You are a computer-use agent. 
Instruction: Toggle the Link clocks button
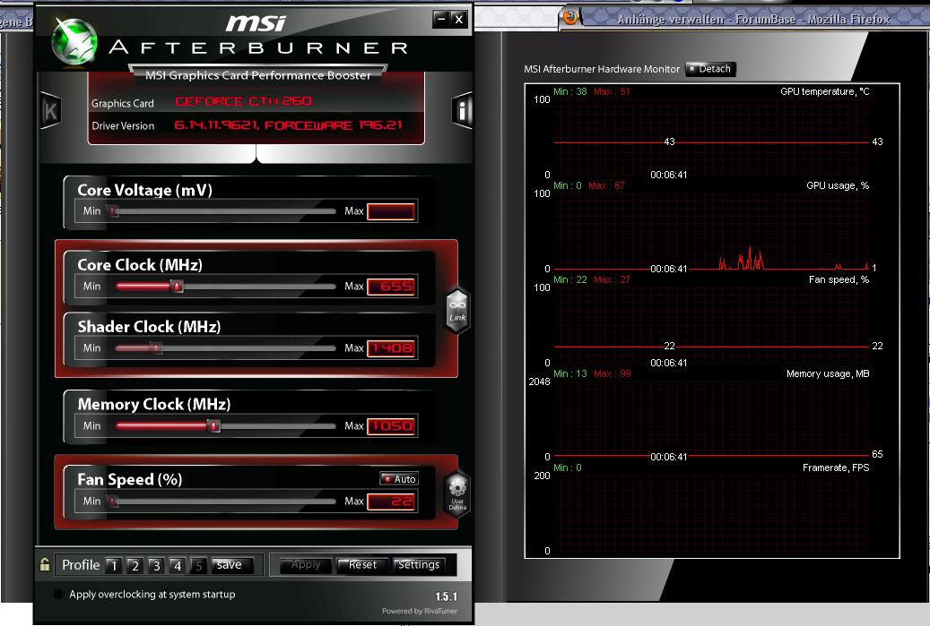457,311
